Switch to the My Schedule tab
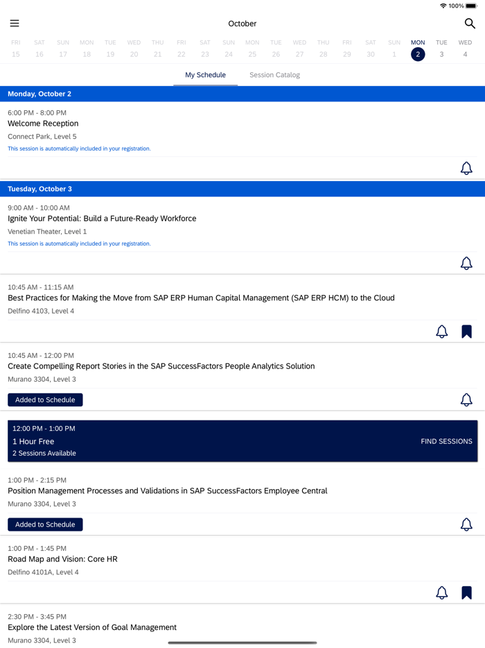The image size is (485, 648). coord(205,75)
